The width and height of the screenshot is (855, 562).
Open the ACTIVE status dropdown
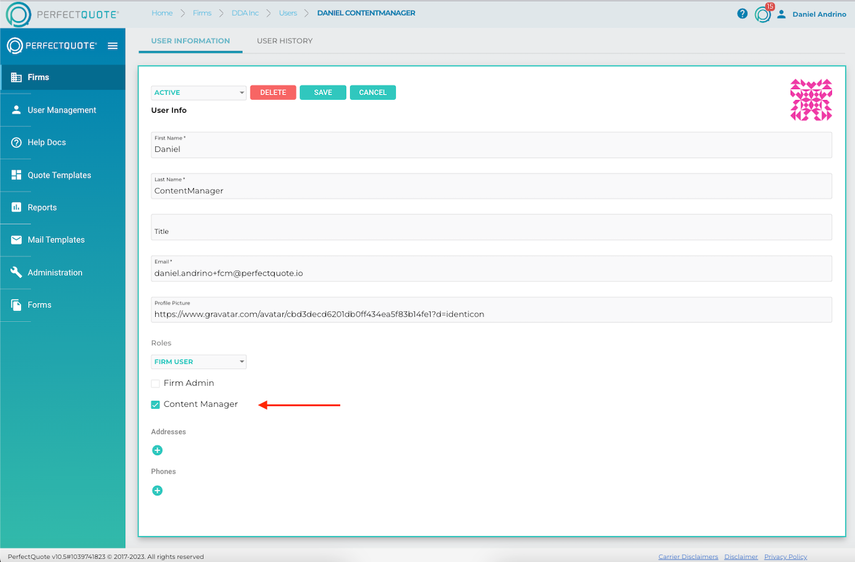click(199, 93)
